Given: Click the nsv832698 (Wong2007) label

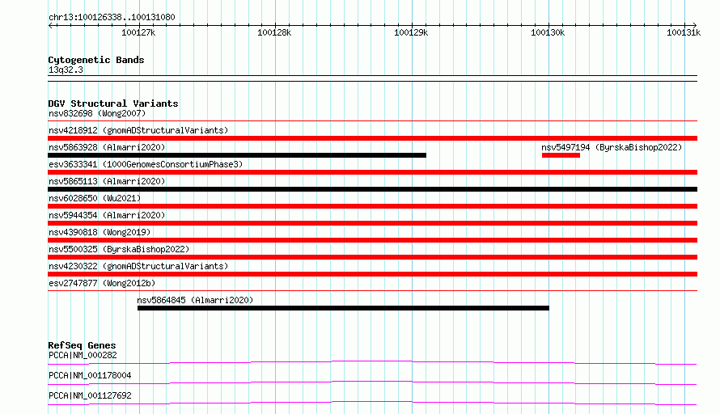Looking at the screenshot, I should pyautogui.click(x=97, y=113).
